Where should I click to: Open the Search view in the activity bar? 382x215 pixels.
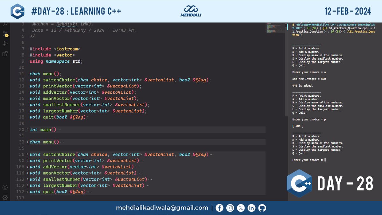click(5, 24)
